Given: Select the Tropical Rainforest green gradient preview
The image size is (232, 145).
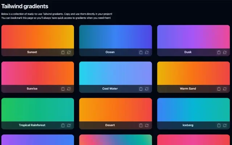Looking at the screenshot, I should coord(38,110).
